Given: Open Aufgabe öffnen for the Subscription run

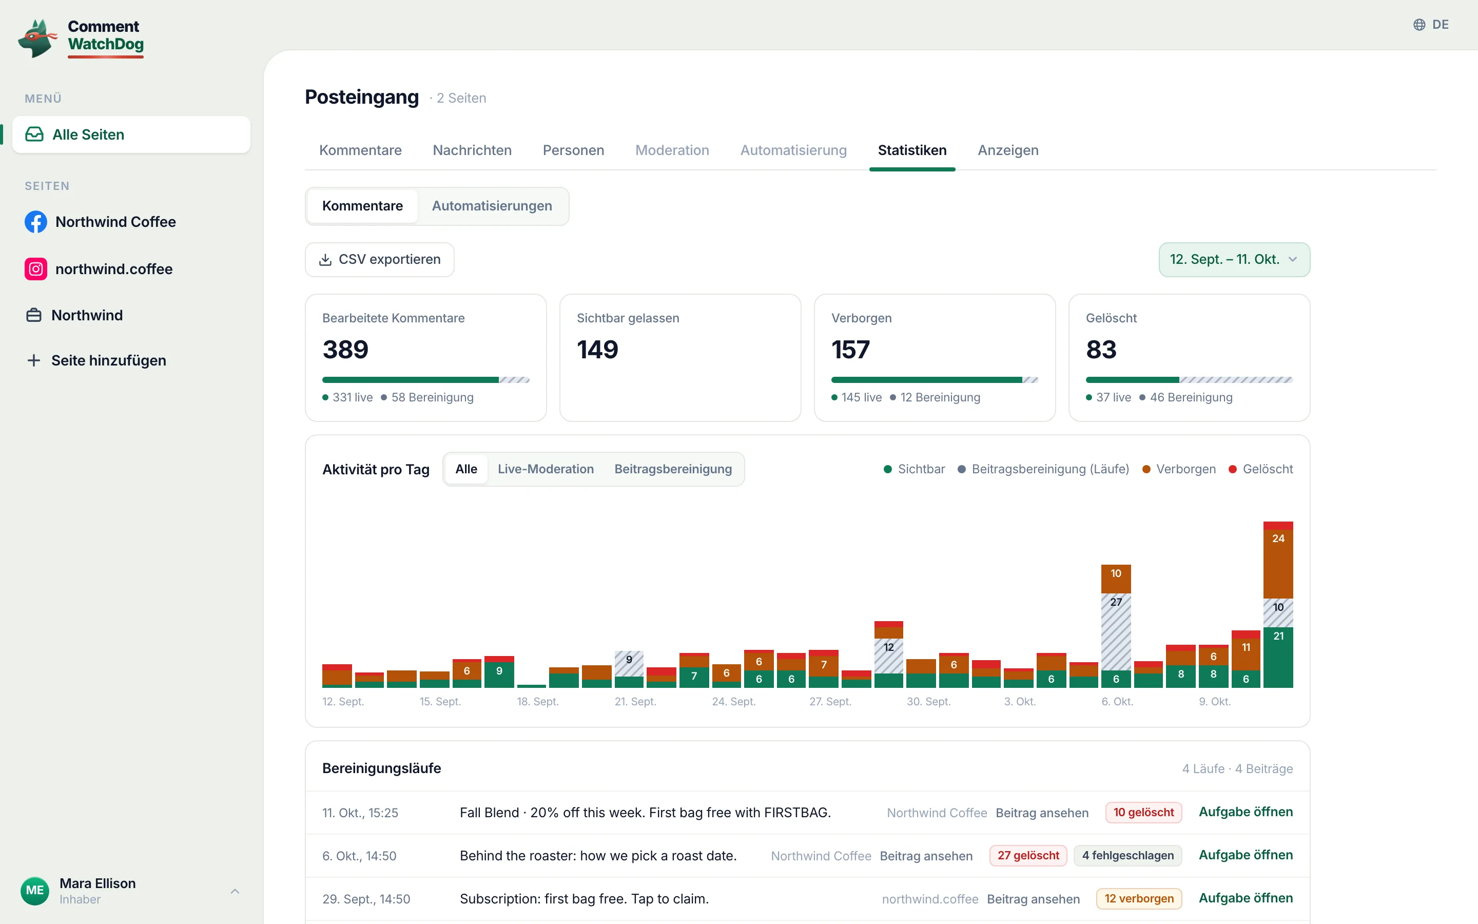Looking at the screenshot, I should (x=1246, y=898).
